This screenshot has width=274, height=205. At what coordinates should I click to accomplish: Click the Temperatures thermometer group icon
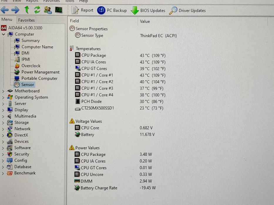[72, 48]
